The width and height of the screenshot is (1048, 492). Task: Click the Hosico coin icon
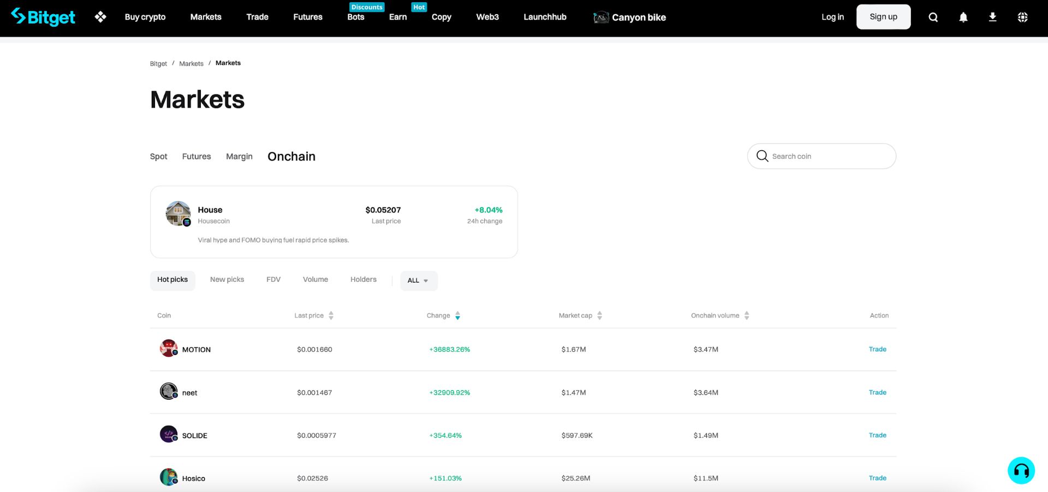point(169,477)
